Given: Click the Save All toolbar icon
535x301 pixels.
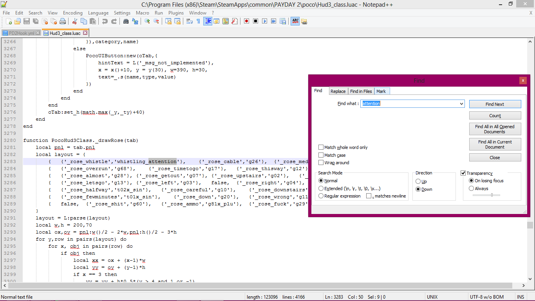Looking at the screenshot, I should (36, 21).
